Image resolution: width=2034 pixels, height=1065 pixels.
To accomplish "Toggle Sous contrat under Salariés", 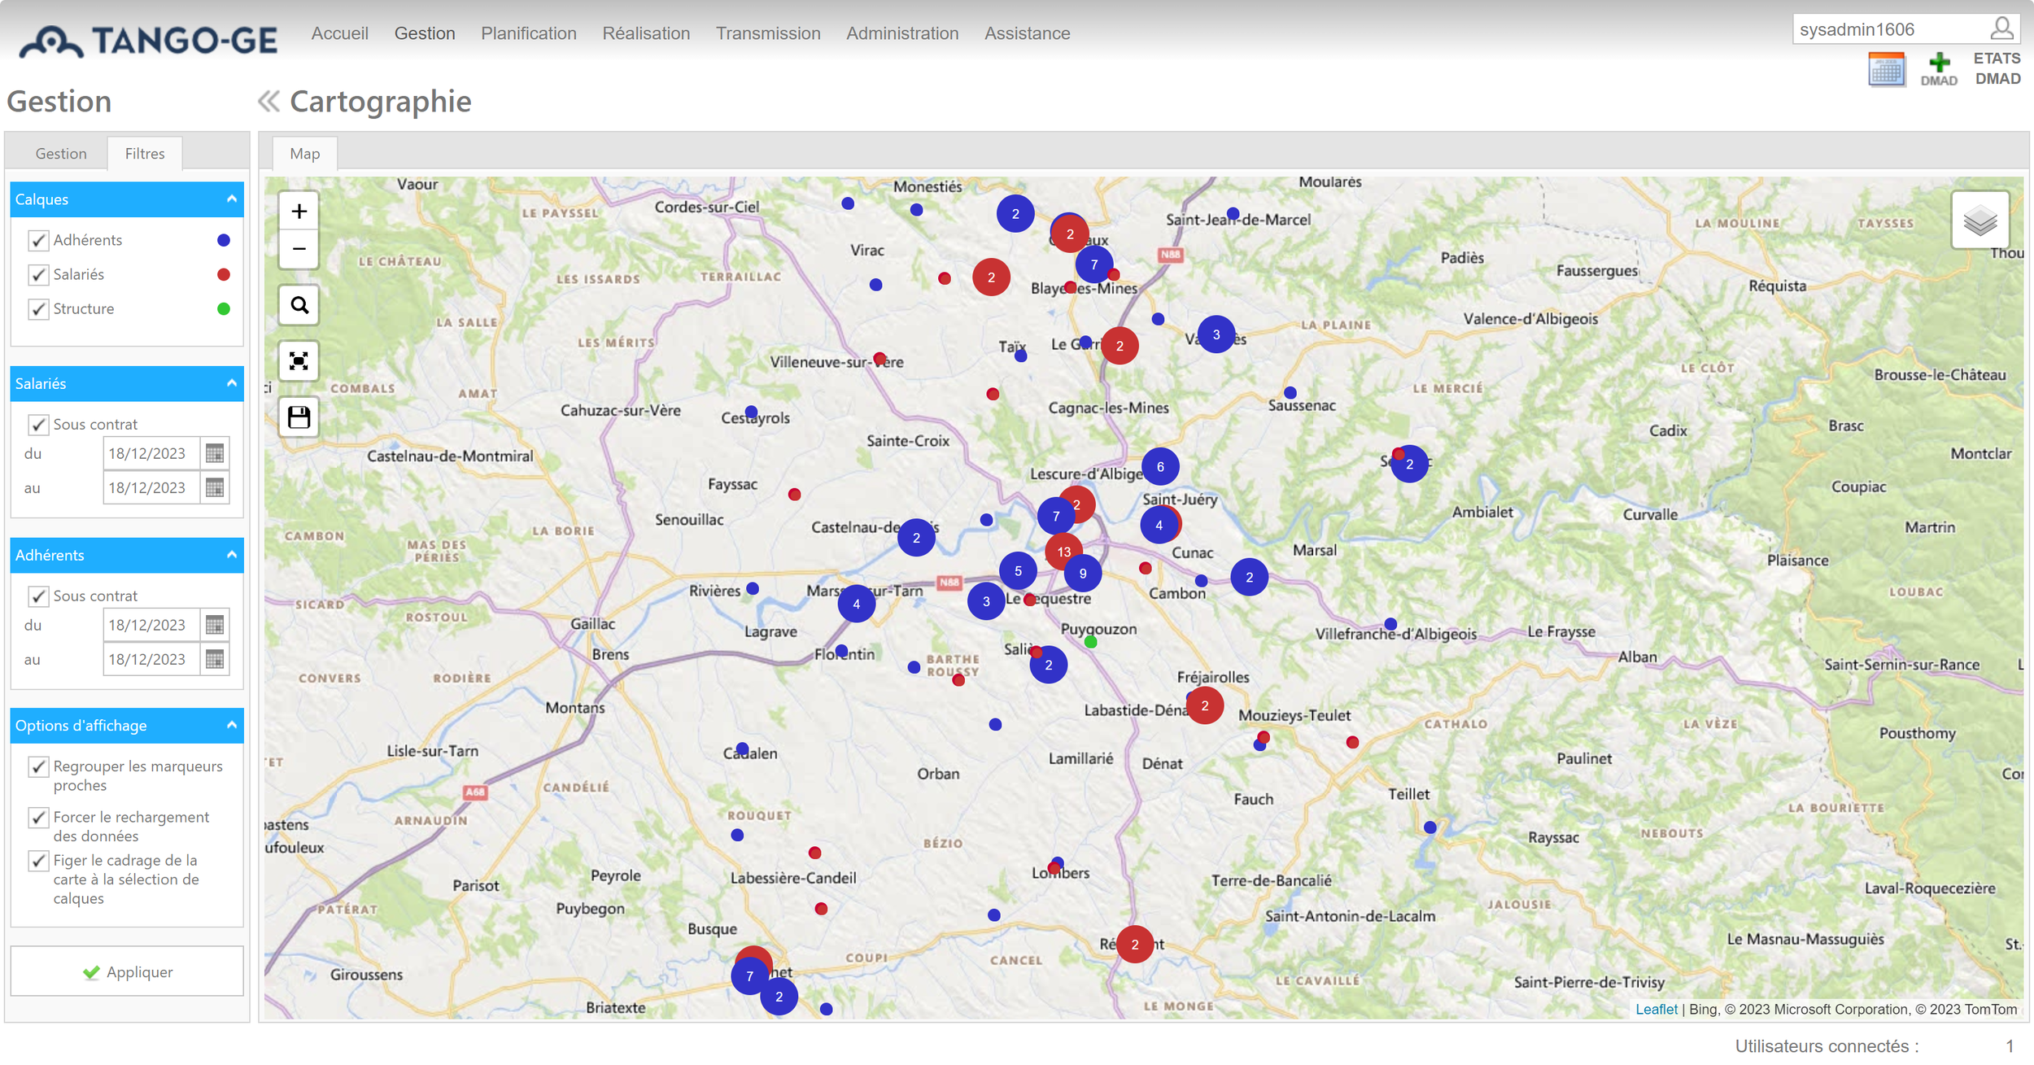I will [38, 424].
